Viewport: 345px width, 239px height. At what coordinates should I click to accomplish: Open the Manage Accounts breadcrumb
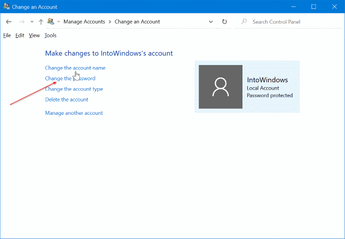(84, 22)
